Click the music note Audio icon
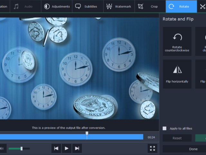The width and height of the screenshot is (206, 155). coord(16,6)
